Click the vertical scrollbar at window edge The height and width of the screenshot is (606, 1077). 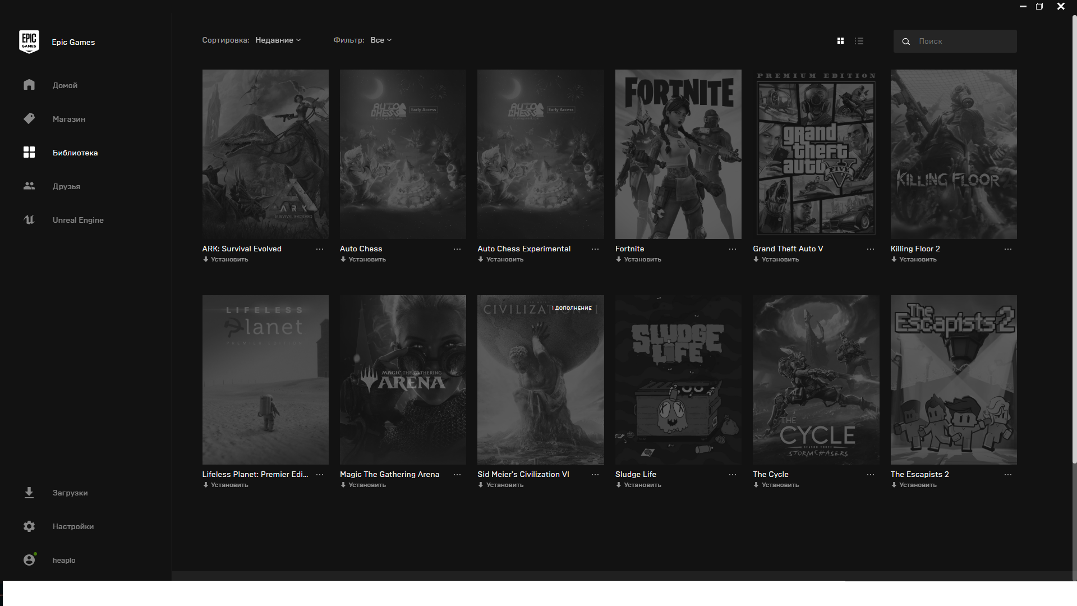1075,238
